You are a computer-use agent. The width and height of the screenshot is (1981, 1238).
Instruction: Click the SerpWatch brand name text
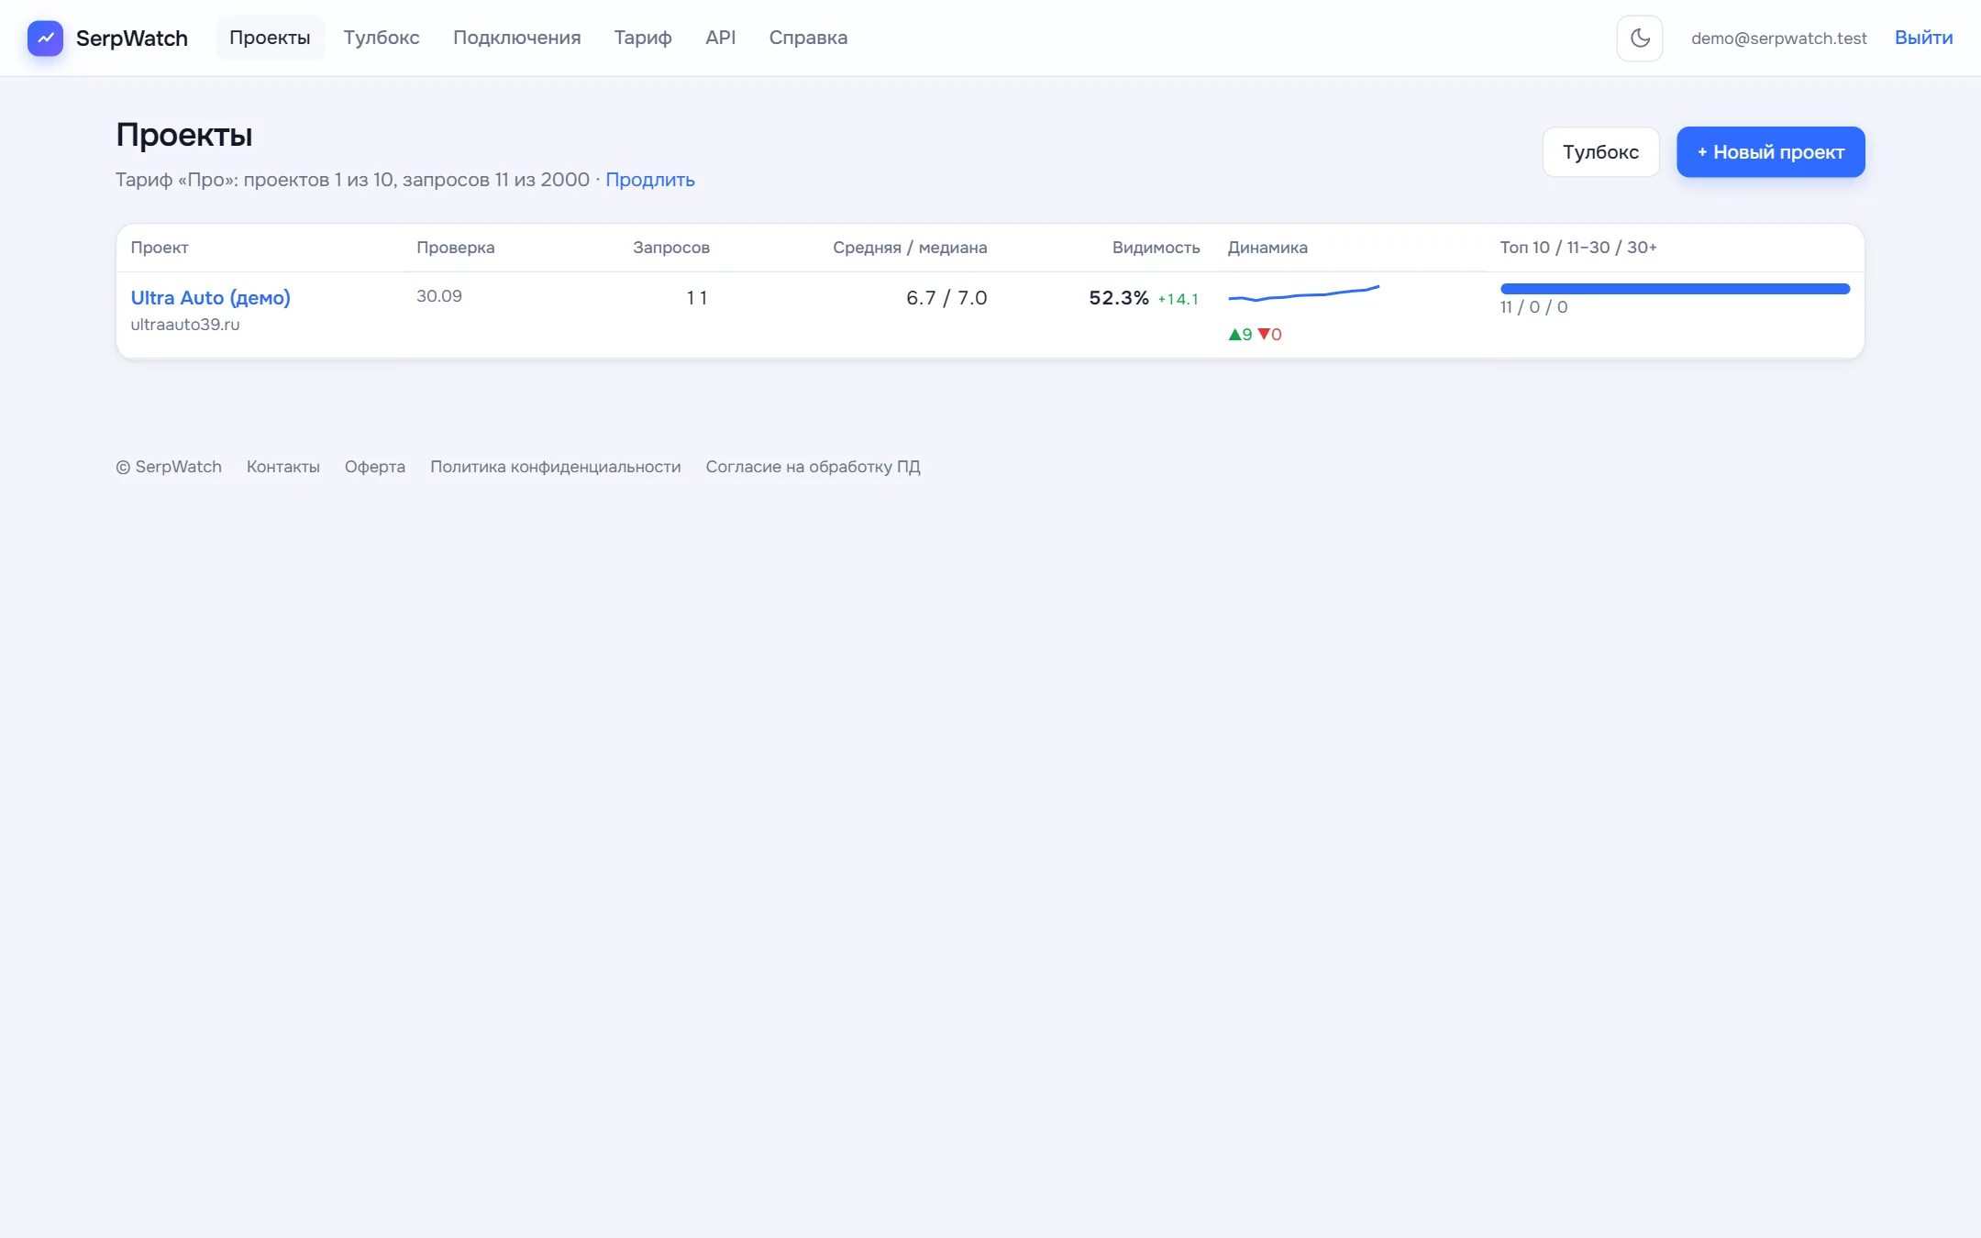(132, 39)
